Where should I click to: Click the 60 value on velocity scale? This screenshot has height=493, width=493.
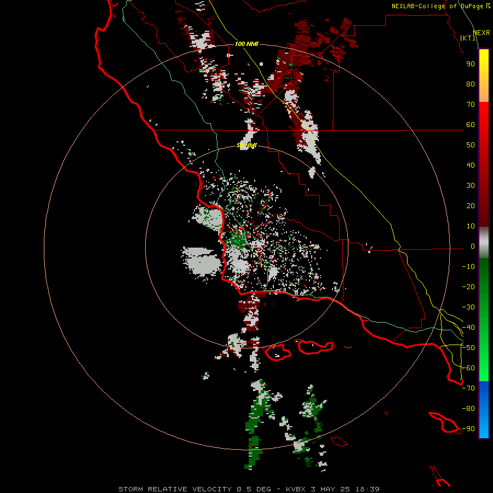tap(471, 125)
